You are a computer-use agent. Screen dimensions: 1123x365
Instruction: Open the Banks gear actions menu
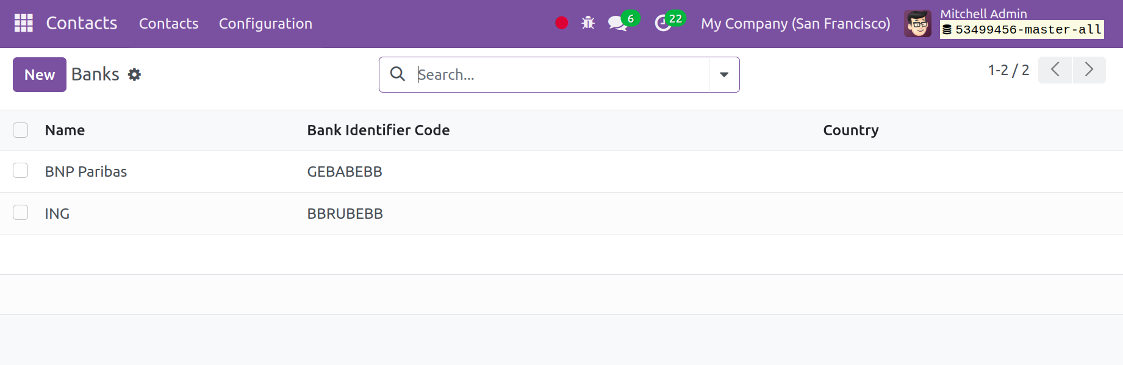point(134,74)
